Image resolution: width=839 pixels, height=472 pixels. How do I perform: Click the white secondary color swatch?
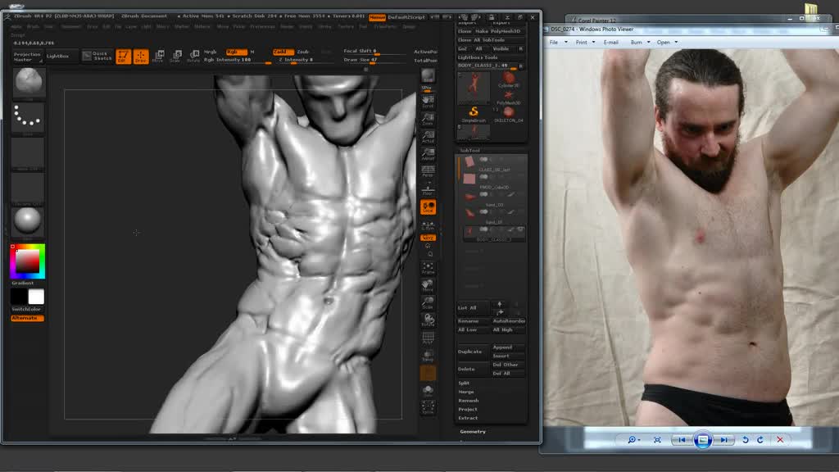[x=36, y=297]
